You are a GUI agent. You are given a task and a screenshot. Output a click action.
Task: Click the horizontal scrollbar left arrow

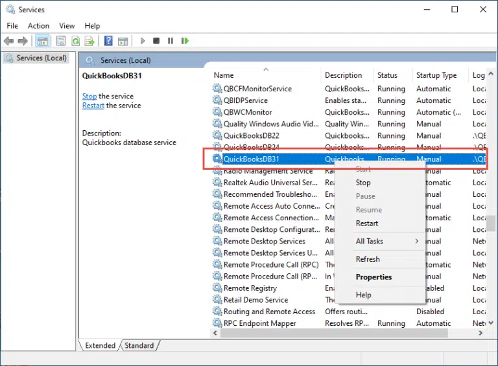point(215,333)
